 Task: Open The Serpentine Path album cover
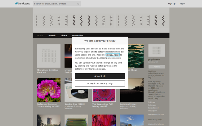104,95
